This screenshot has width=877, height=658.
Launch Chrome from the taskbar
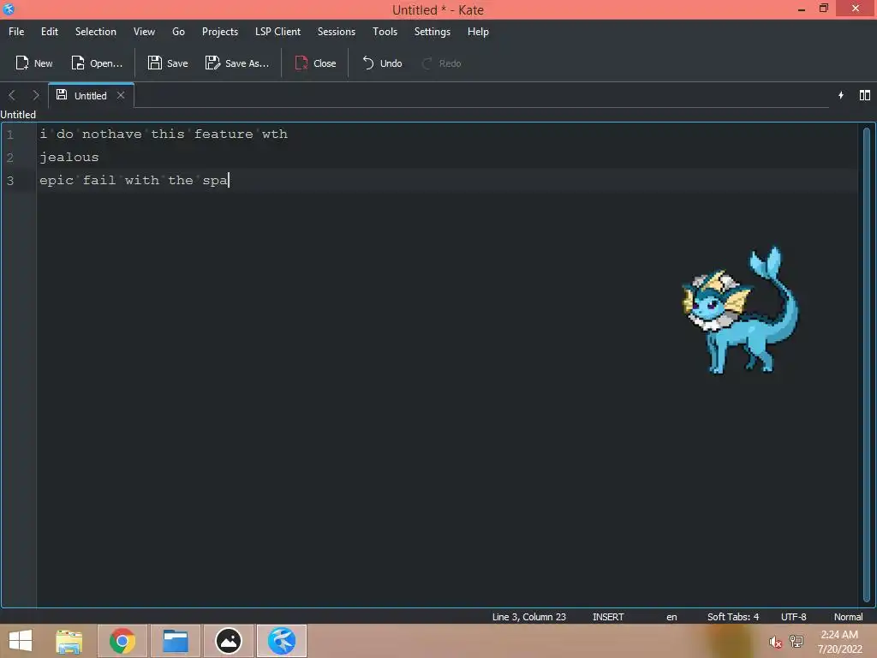[122, 641]
